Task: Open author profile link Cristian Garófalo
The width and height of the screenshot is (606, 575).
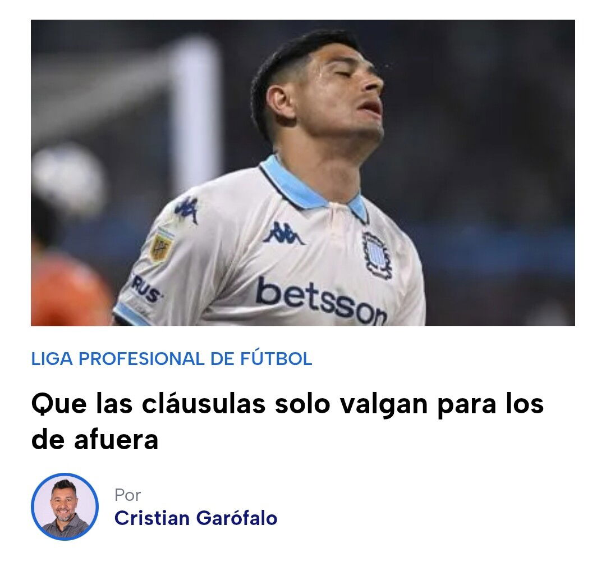Action: [196, 518]
